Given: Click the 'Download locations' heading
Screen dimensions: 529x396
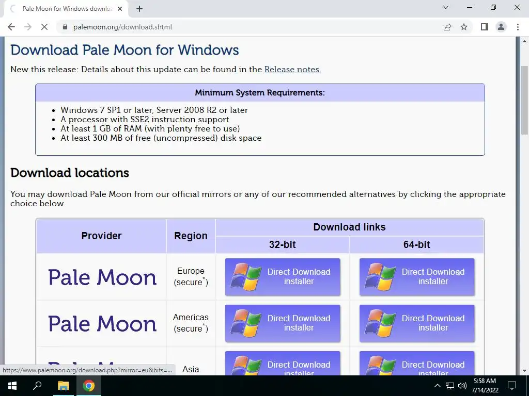Looking at the screenshot, I should coord(70,173).
